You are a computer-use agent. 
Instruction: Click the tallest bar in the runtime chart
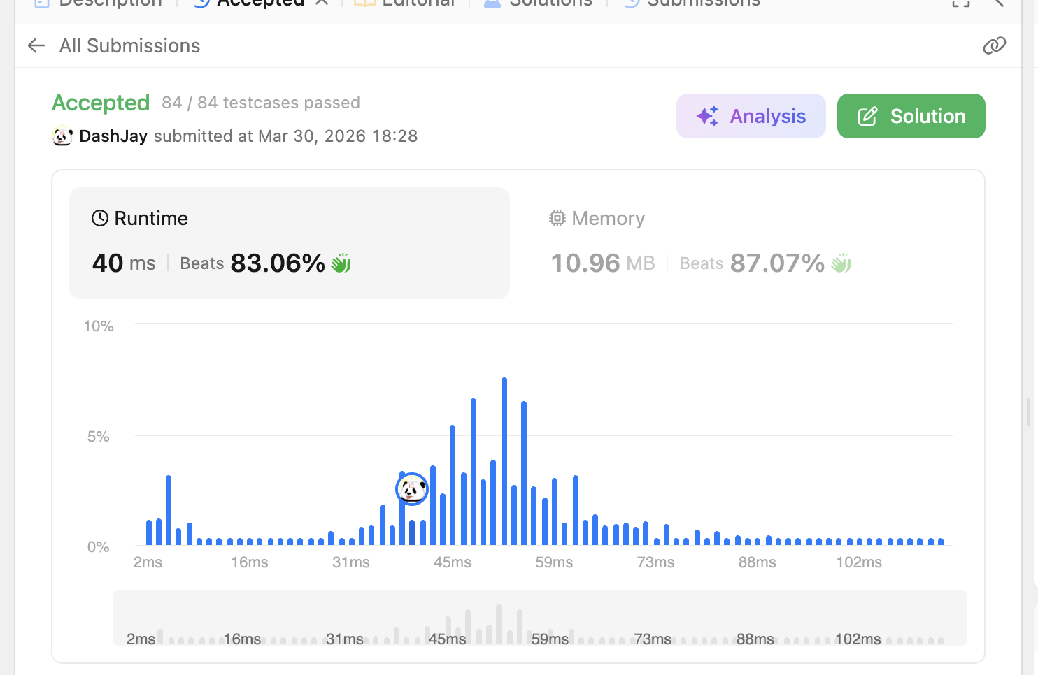point(504,461)
